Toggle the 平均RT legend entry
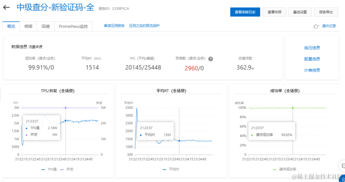345x182 pixels. [x=171, y=169]
